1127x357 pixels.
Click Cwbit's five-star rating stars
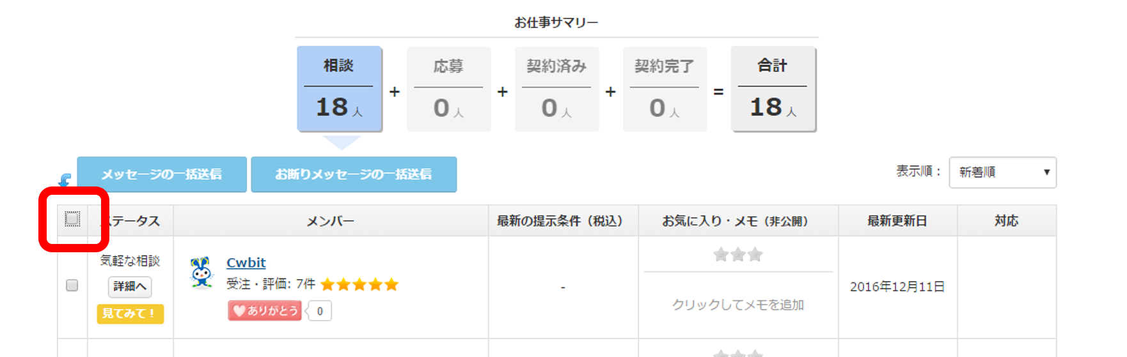click(x=359, y=285)
